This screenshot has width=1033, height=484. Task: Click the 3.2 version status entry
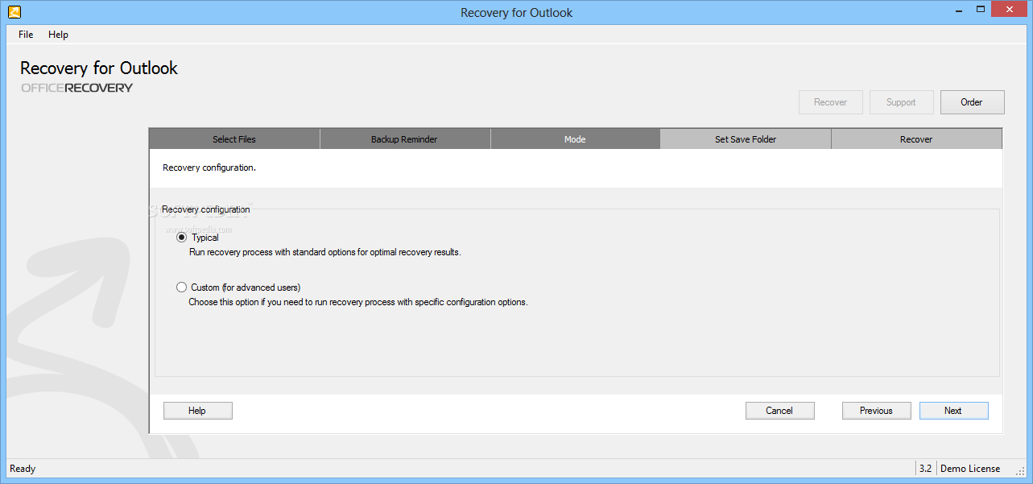pyautogui.click(x=925, y=468)
